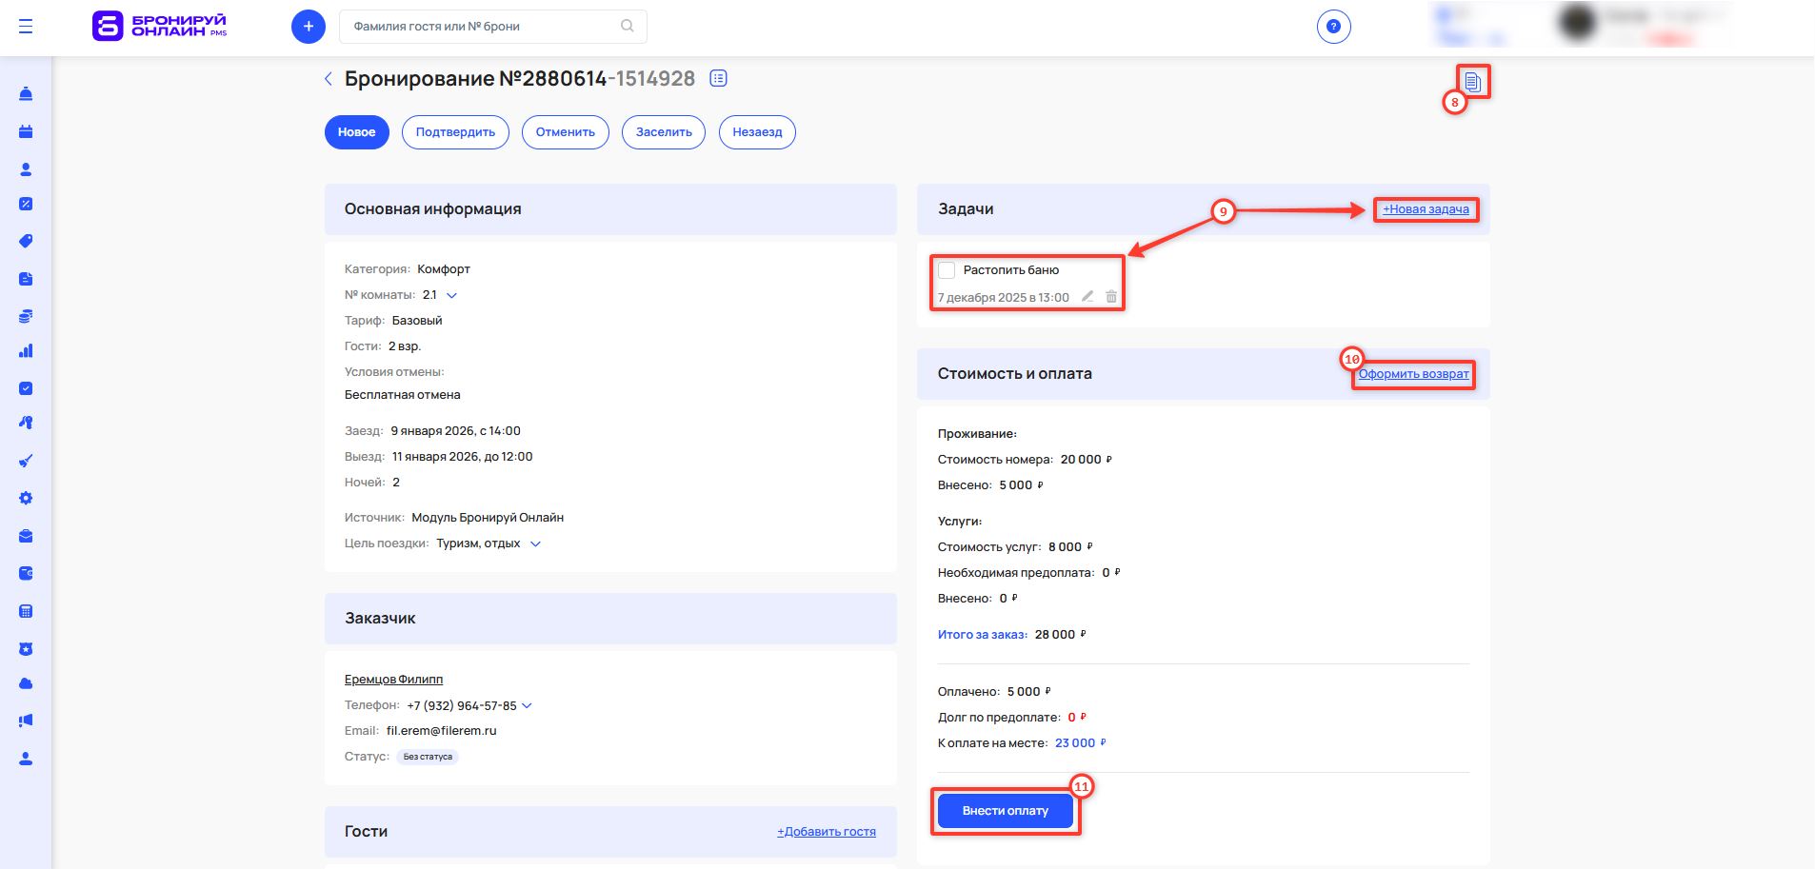Edit the 'Растопить баню' task with pencil icon
This screenshot has height=869, width=1815.
click(x=1087, y=297)
